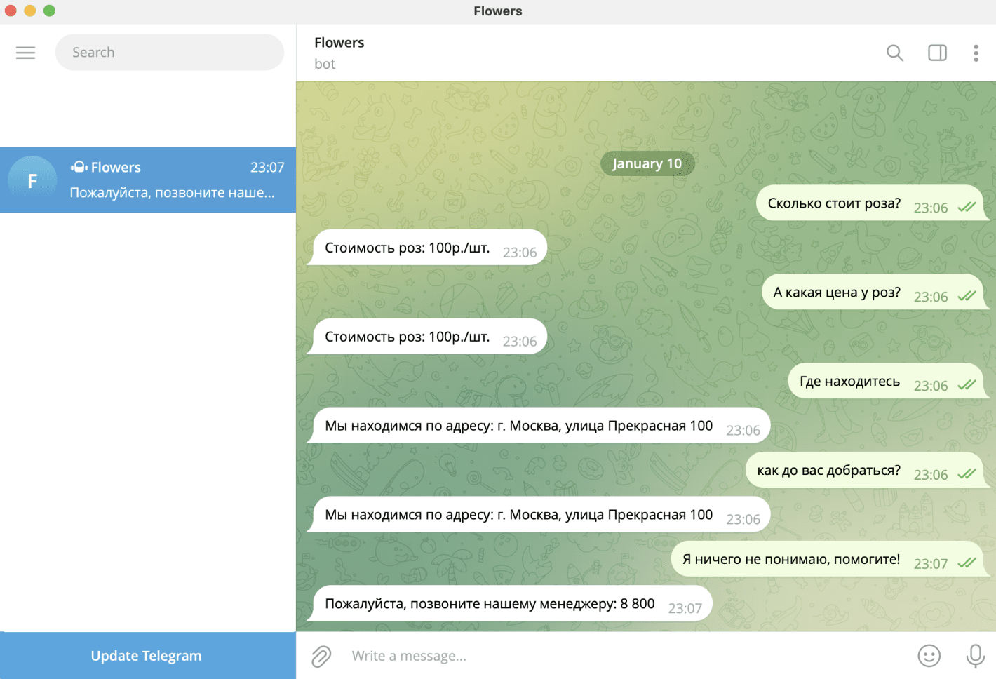Click the read receipt checkmarks on the 23:07 message
This screenshot has width=996, height=679.
pos(966,560)
